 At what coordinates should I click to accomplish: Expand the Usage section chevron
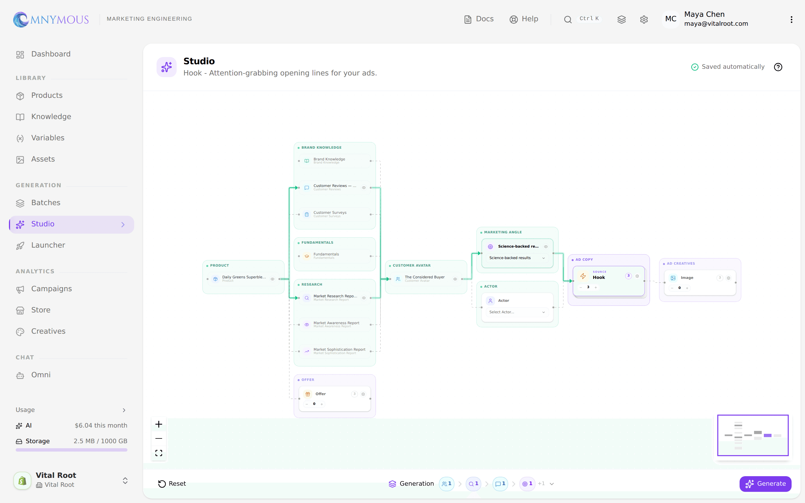[x=124, y=410]
